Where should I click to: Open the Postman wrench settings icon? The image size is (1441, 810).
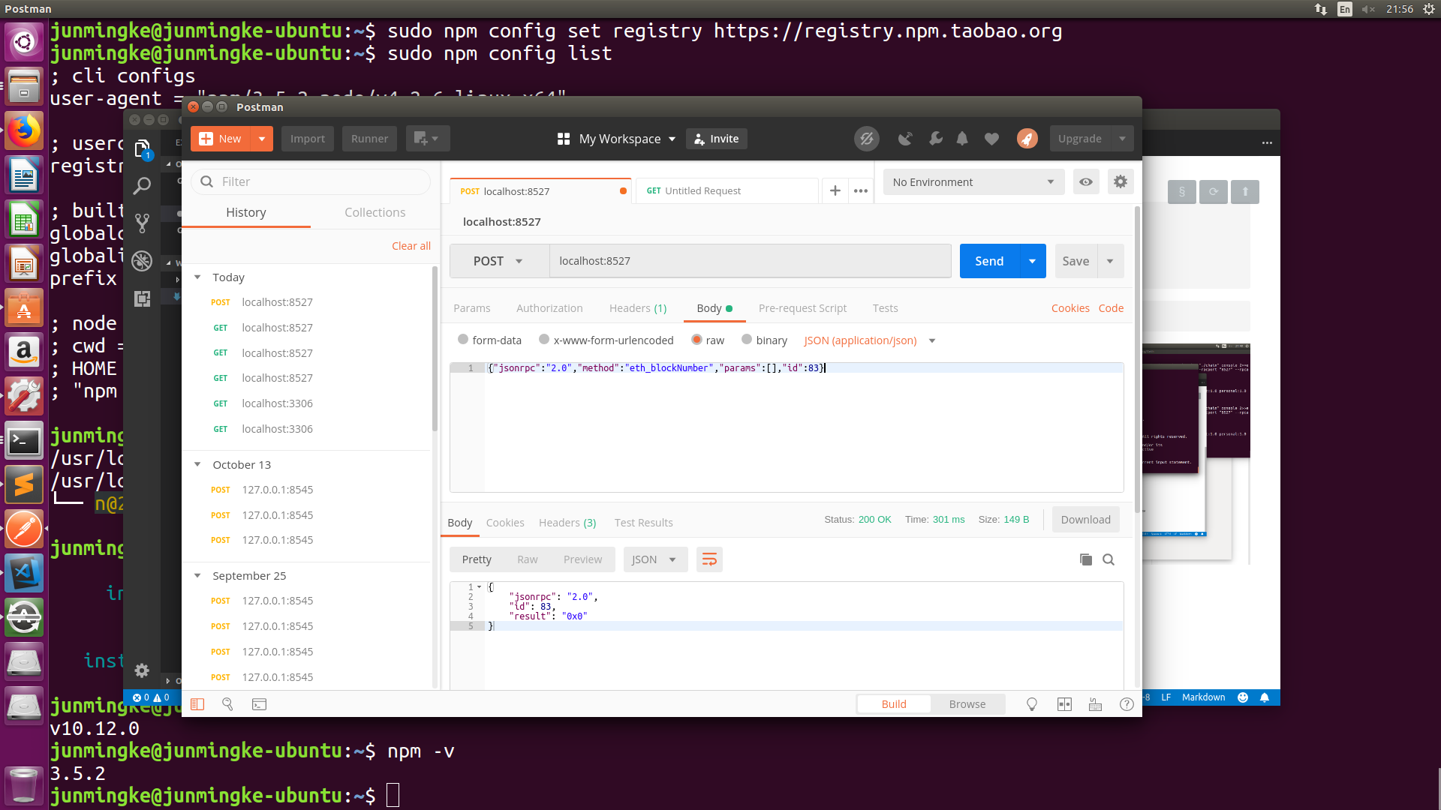935,139
